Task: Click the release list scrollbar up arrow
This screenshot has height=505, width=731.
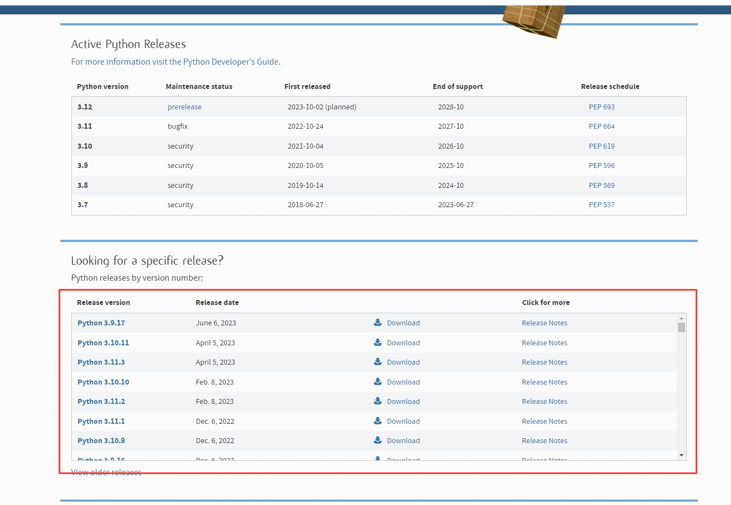Action: 681,318
